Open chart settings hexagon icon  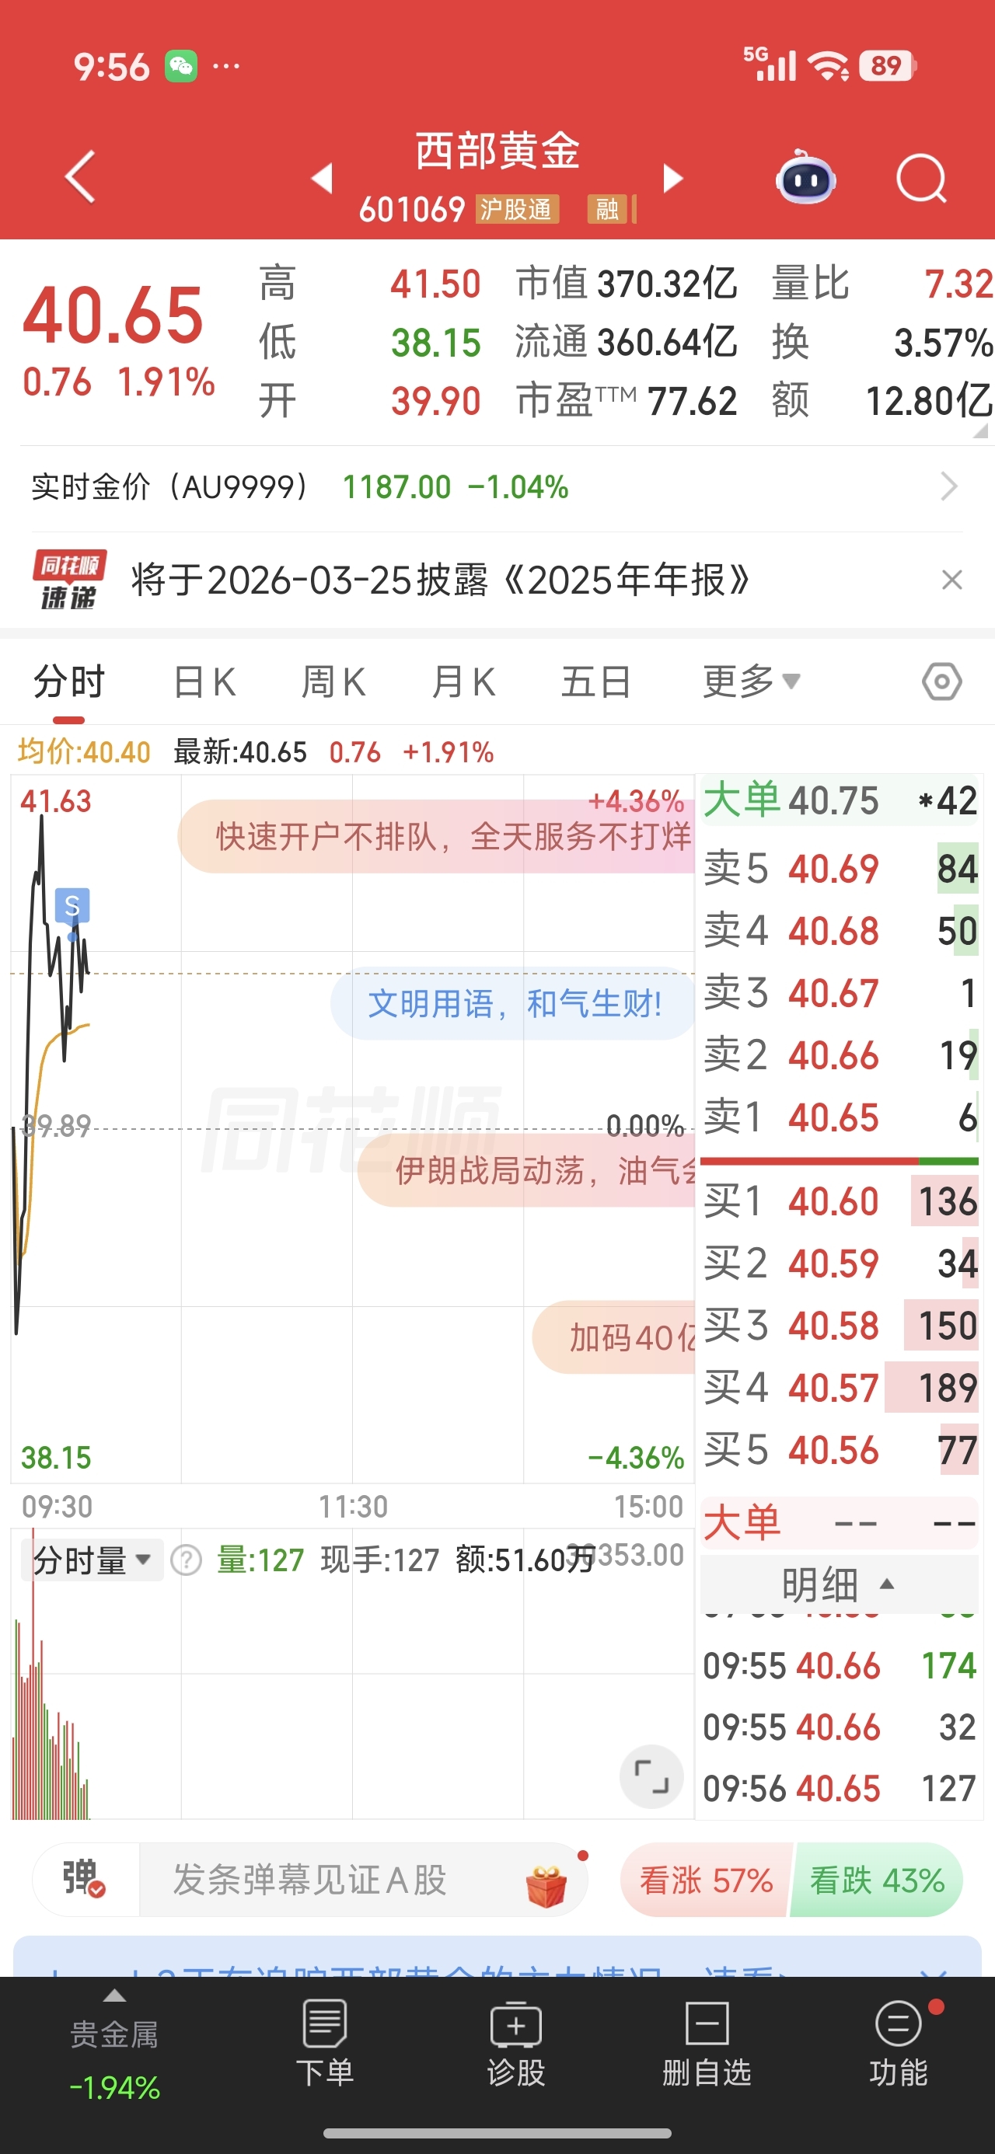941,681
